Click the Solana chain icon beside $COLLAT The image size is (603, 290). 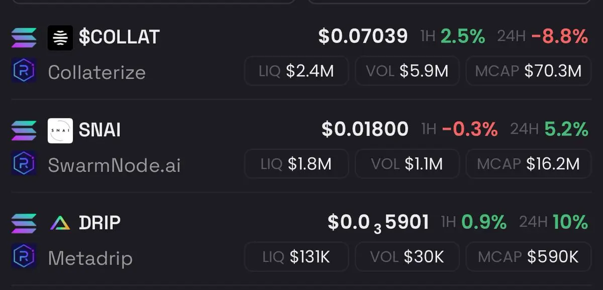pyautogui.click(x=24, y=38)
